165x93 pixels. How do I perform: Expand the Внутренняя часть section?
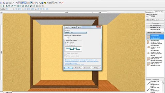[x=155, y=25]
